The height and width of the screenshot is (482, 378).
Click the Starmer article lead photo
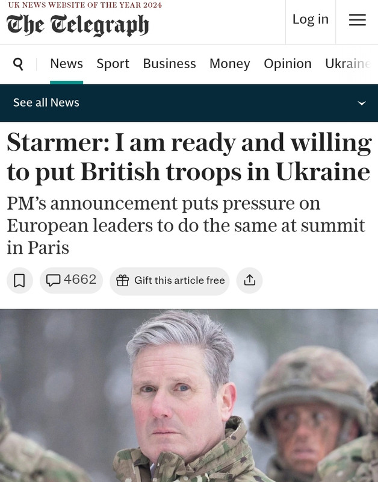pyautogui.click(x=189, y=395)
